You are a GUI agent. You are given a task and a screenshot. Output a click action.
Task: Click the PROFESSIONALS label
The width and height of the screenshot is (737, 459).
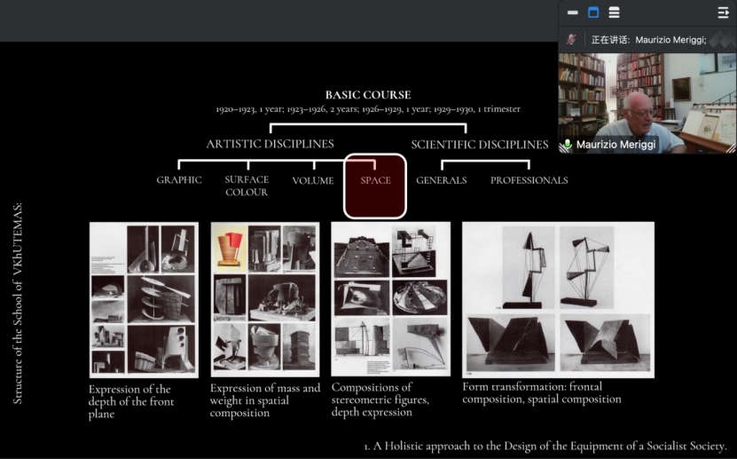click(529, 180)
